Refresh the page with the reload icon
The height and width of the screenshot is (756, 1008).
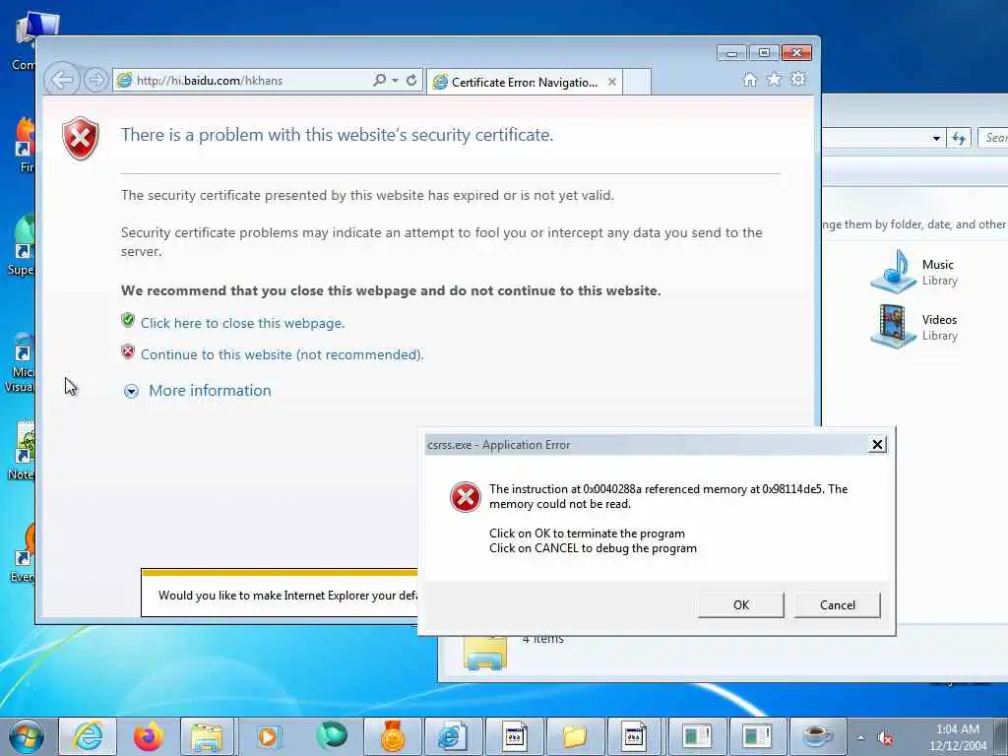(411, 81)
